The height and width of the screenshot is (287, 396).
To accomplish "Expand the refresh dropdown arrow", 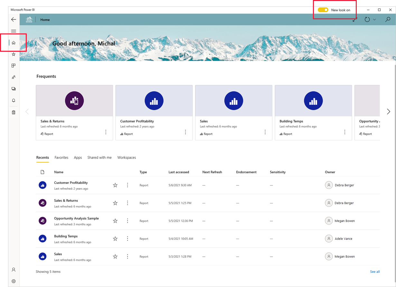I will tap(374, 20).
